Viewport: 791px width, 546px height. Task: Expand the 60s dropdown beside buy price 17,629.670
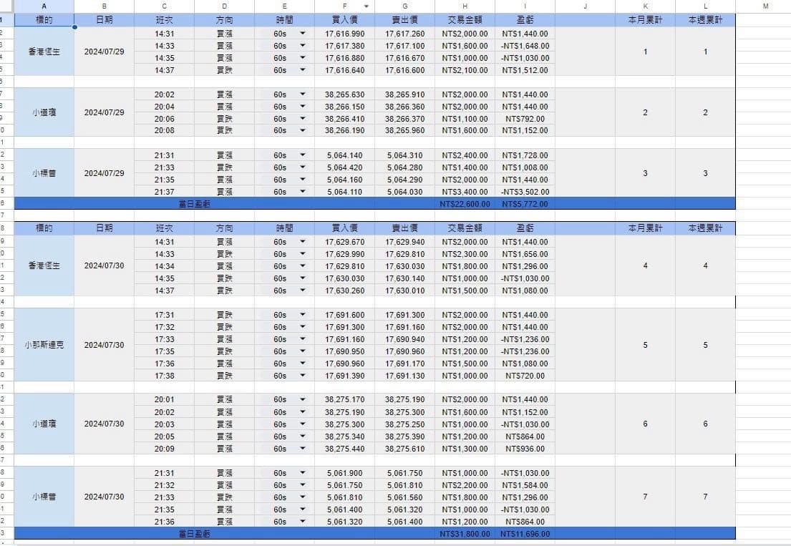coord(302,242)
